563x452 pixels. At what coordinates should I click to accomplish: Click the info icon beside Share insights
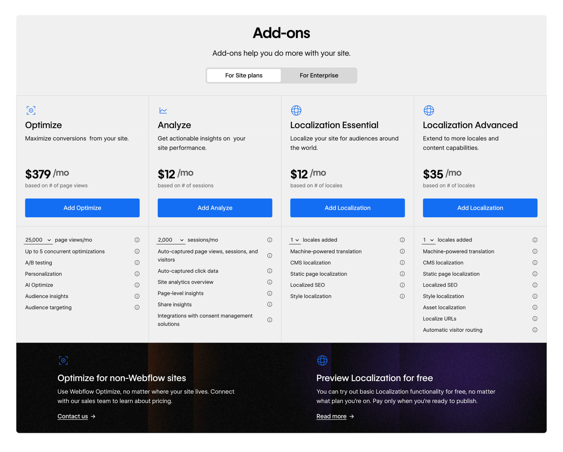pyautogui.click(x=269, y=304)
